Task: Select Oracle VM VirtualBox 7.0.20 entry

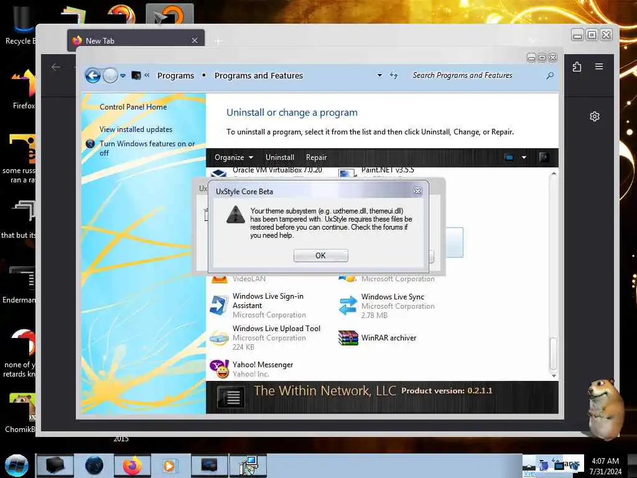Action: (x=277, y=171)
